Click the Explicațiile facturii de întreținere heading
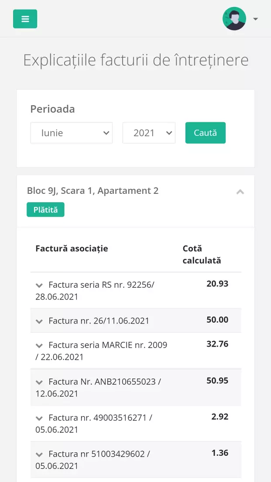This screenshot has height=482, width=271. pyautogui.click(x=136, y=60)
